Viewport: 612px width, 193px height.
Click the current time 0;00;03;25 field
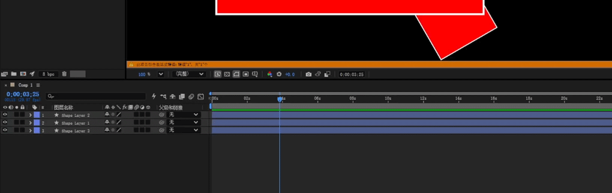pos(23,94)
